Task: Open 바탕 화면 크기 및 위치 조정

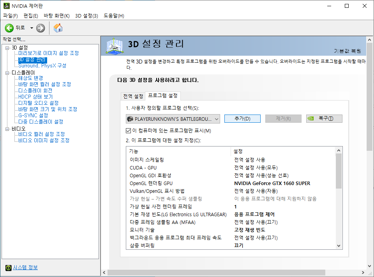Action: (x=48, y=109)
